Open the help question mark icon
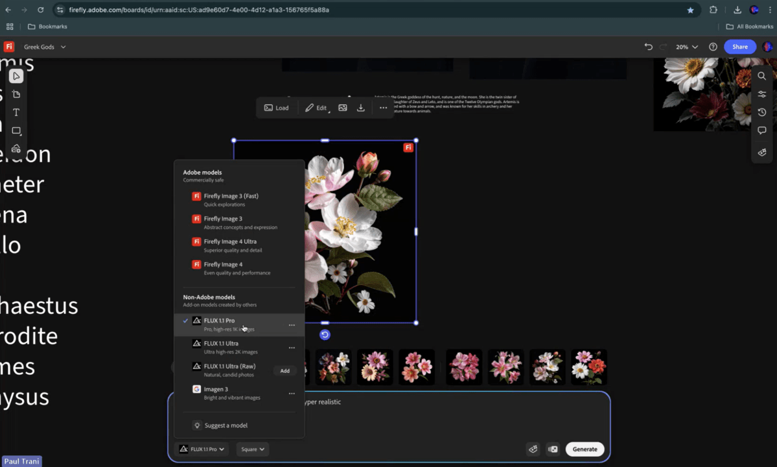The image size is (777, 467). (x=713, y=47)
